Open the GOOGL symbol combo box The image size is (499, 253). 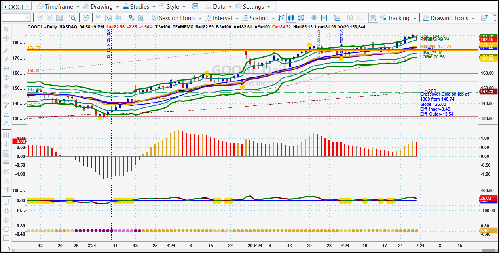(16, 7)
